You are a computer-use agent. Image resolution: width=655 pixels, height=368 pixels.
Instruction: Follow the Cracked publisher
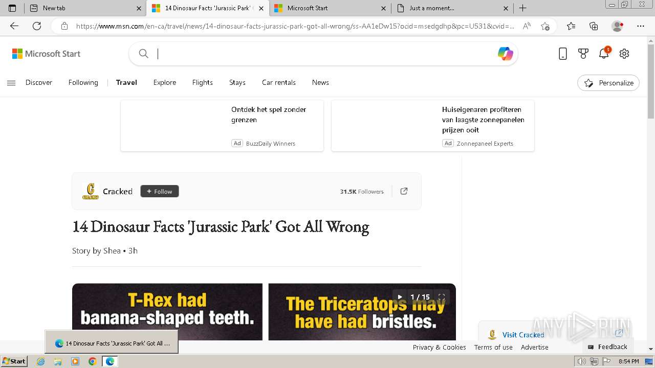point(160,191)
